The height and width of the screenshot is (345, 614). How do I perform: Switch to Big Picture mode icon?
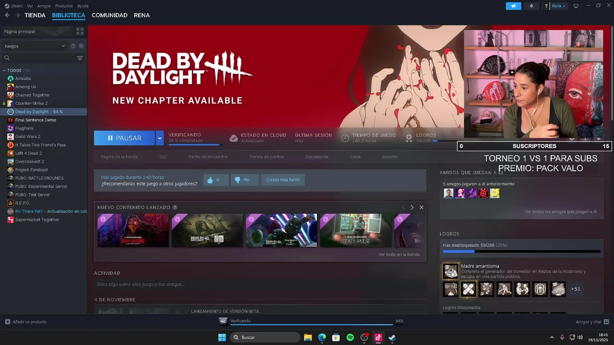click(576, 6)
